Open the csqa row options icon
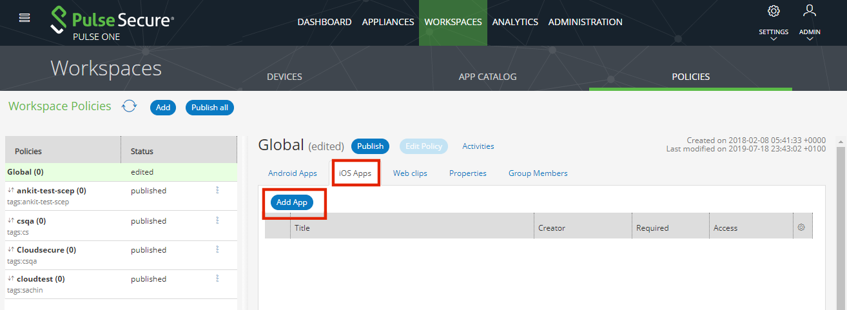 pyautogui.click(x=217, y=220)
